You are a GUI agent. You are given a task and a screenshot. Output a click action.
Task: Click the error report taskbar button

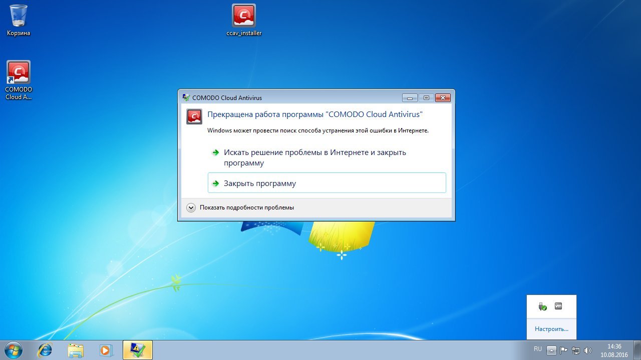137,350
